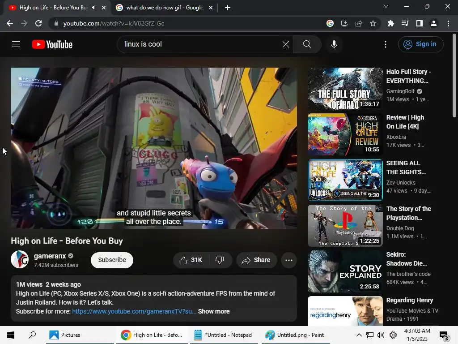The image size is (458, 344).
Task: Open gameranx channel name link
Action: [x=50, y=256]
